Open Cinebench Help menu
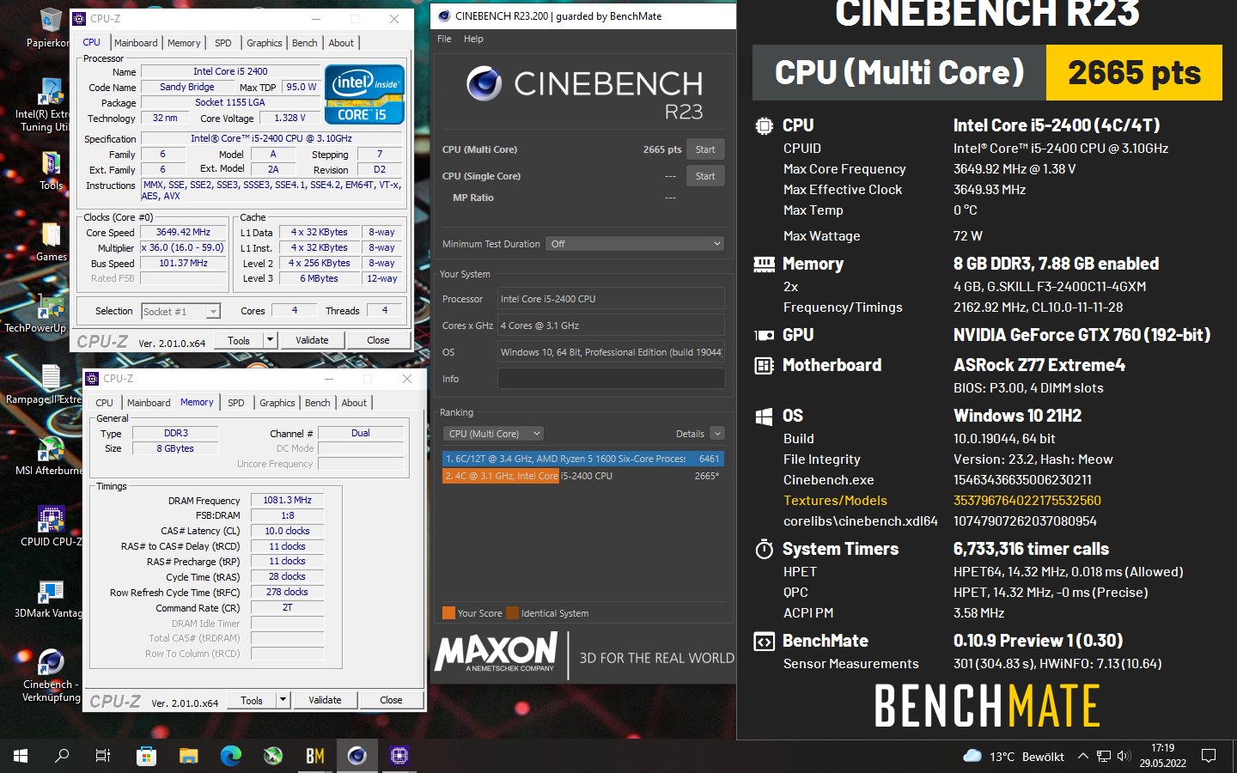 pos(473,39)
